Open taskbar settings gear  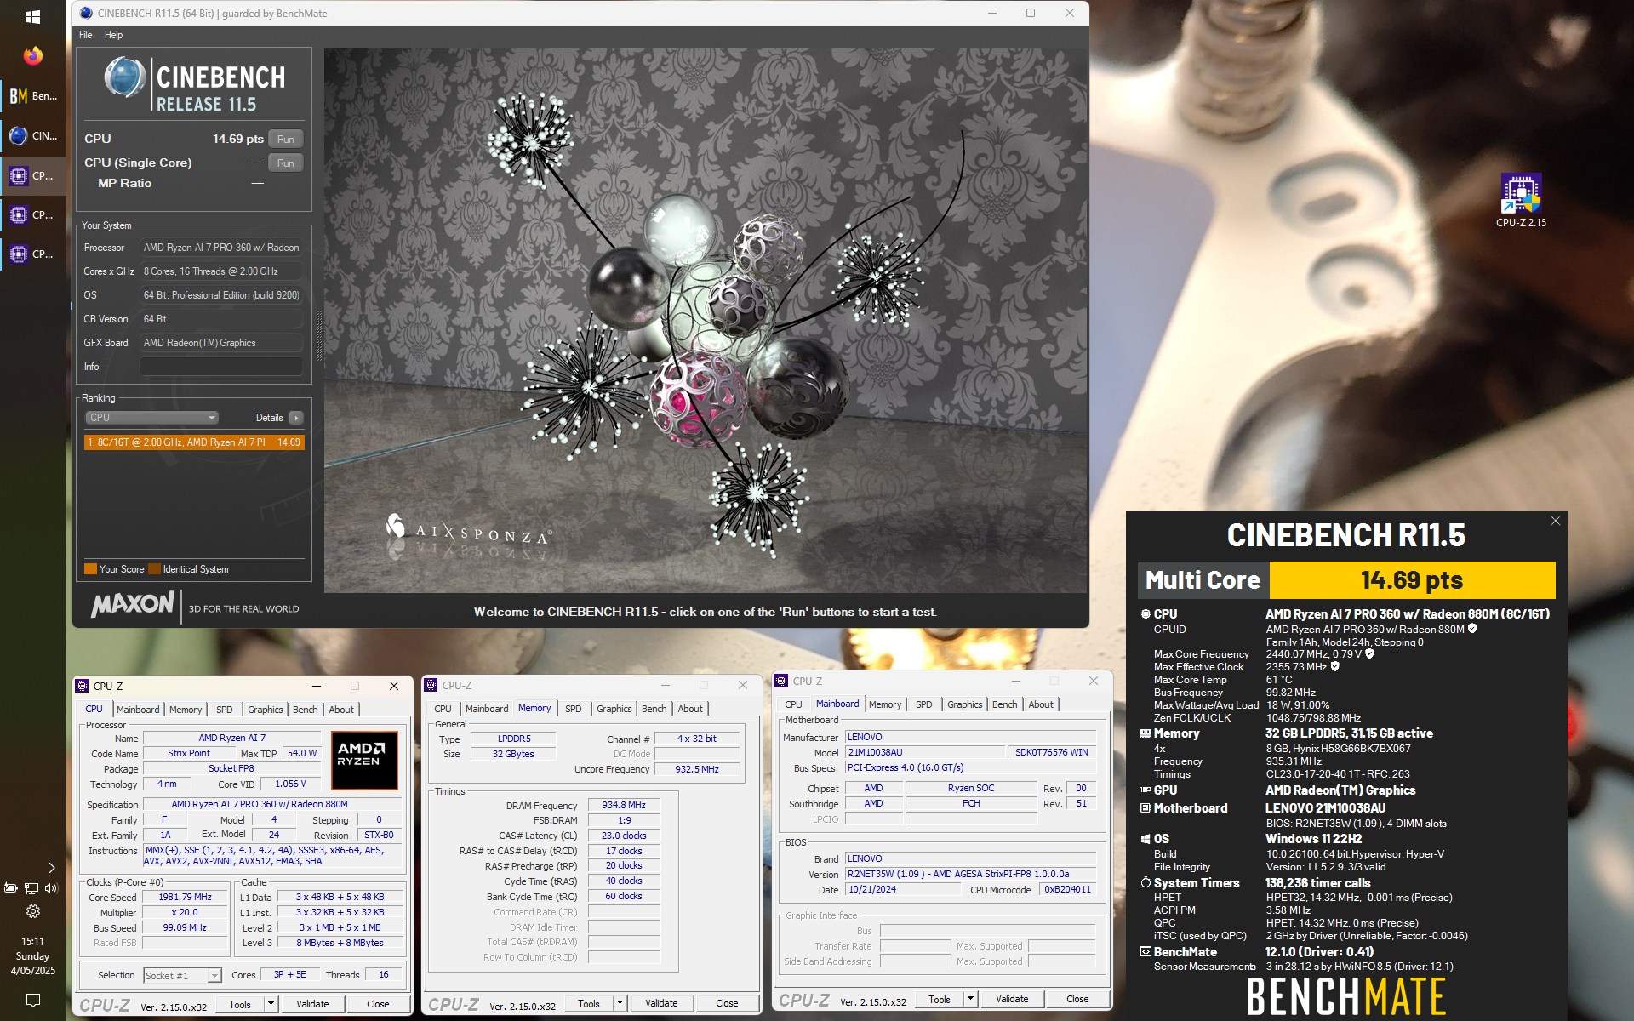pos(33,911)
